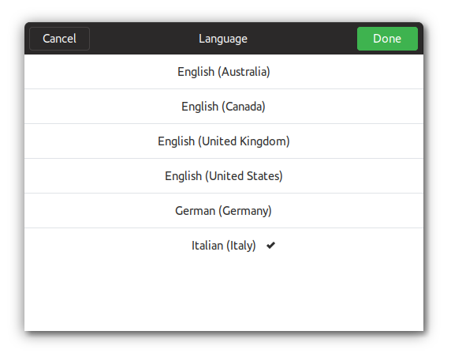The height and width of the screenshot is (361, 451).
Task: Click the currently checked Italian language
Action: tap(224, 246)
